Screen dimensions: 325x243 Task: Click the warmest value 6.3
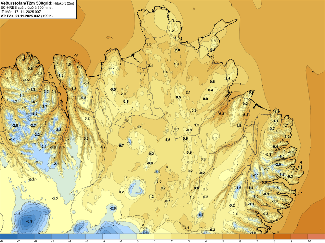pos(222,114)
